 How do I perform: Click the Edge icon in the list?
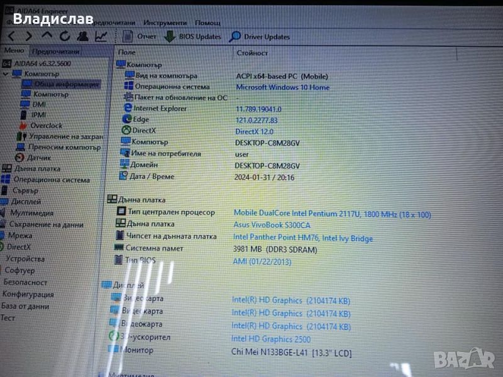pos(127,119)
